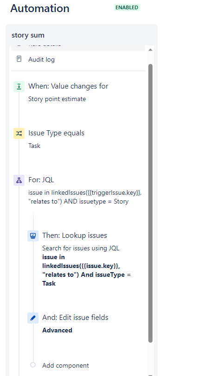Click the ENABLED status badge
The image size is (223, 376).
tap(127, 7)
